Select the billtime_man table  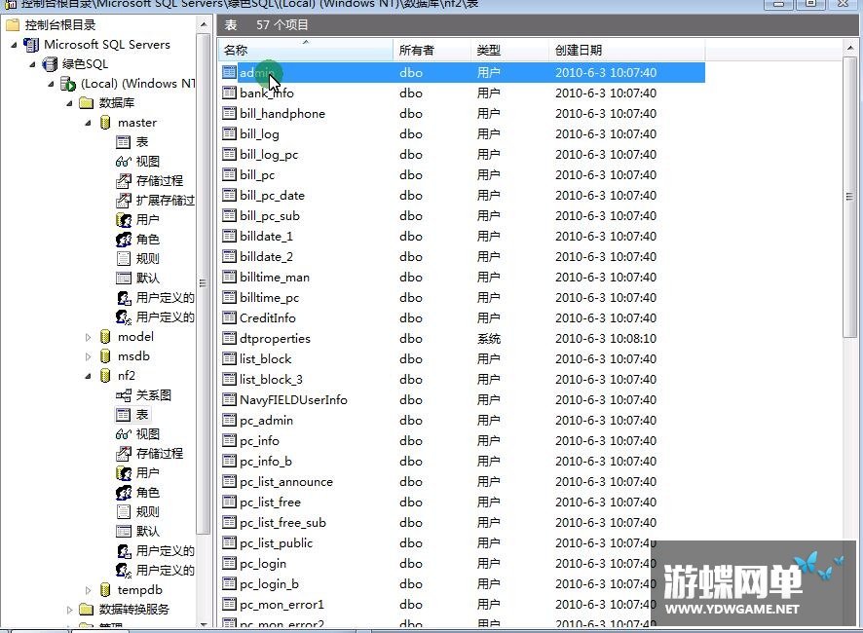[275, 277]
